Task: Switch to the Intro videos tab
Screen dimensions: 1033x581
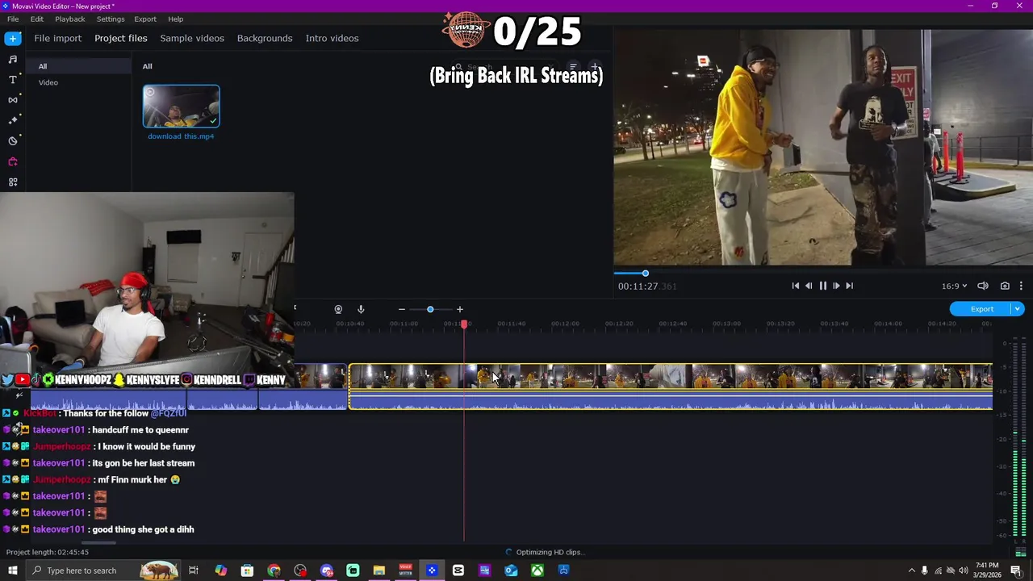Action: [332, 38]
